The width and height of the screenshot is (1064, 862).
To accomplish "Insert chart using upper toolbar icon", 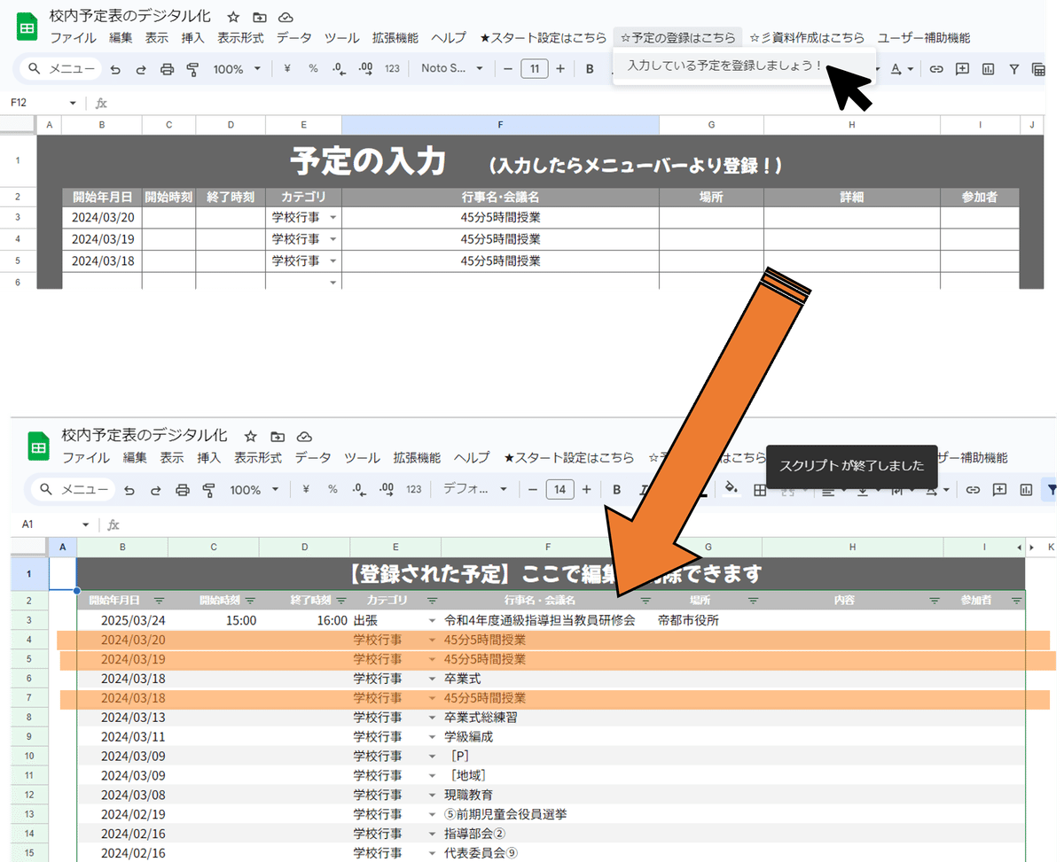I will (x=988, y=69).
